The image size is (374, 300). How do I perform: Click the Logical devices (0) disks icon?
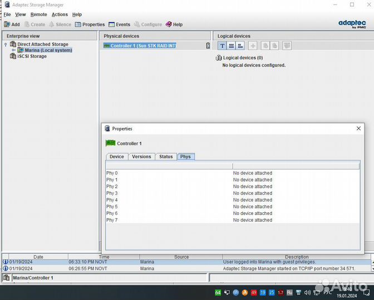219,58
